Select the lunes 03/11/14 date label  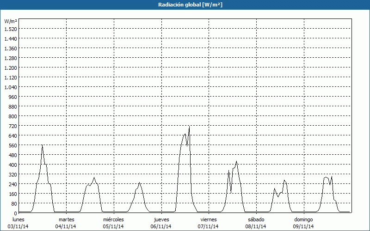tap(18, 223)
